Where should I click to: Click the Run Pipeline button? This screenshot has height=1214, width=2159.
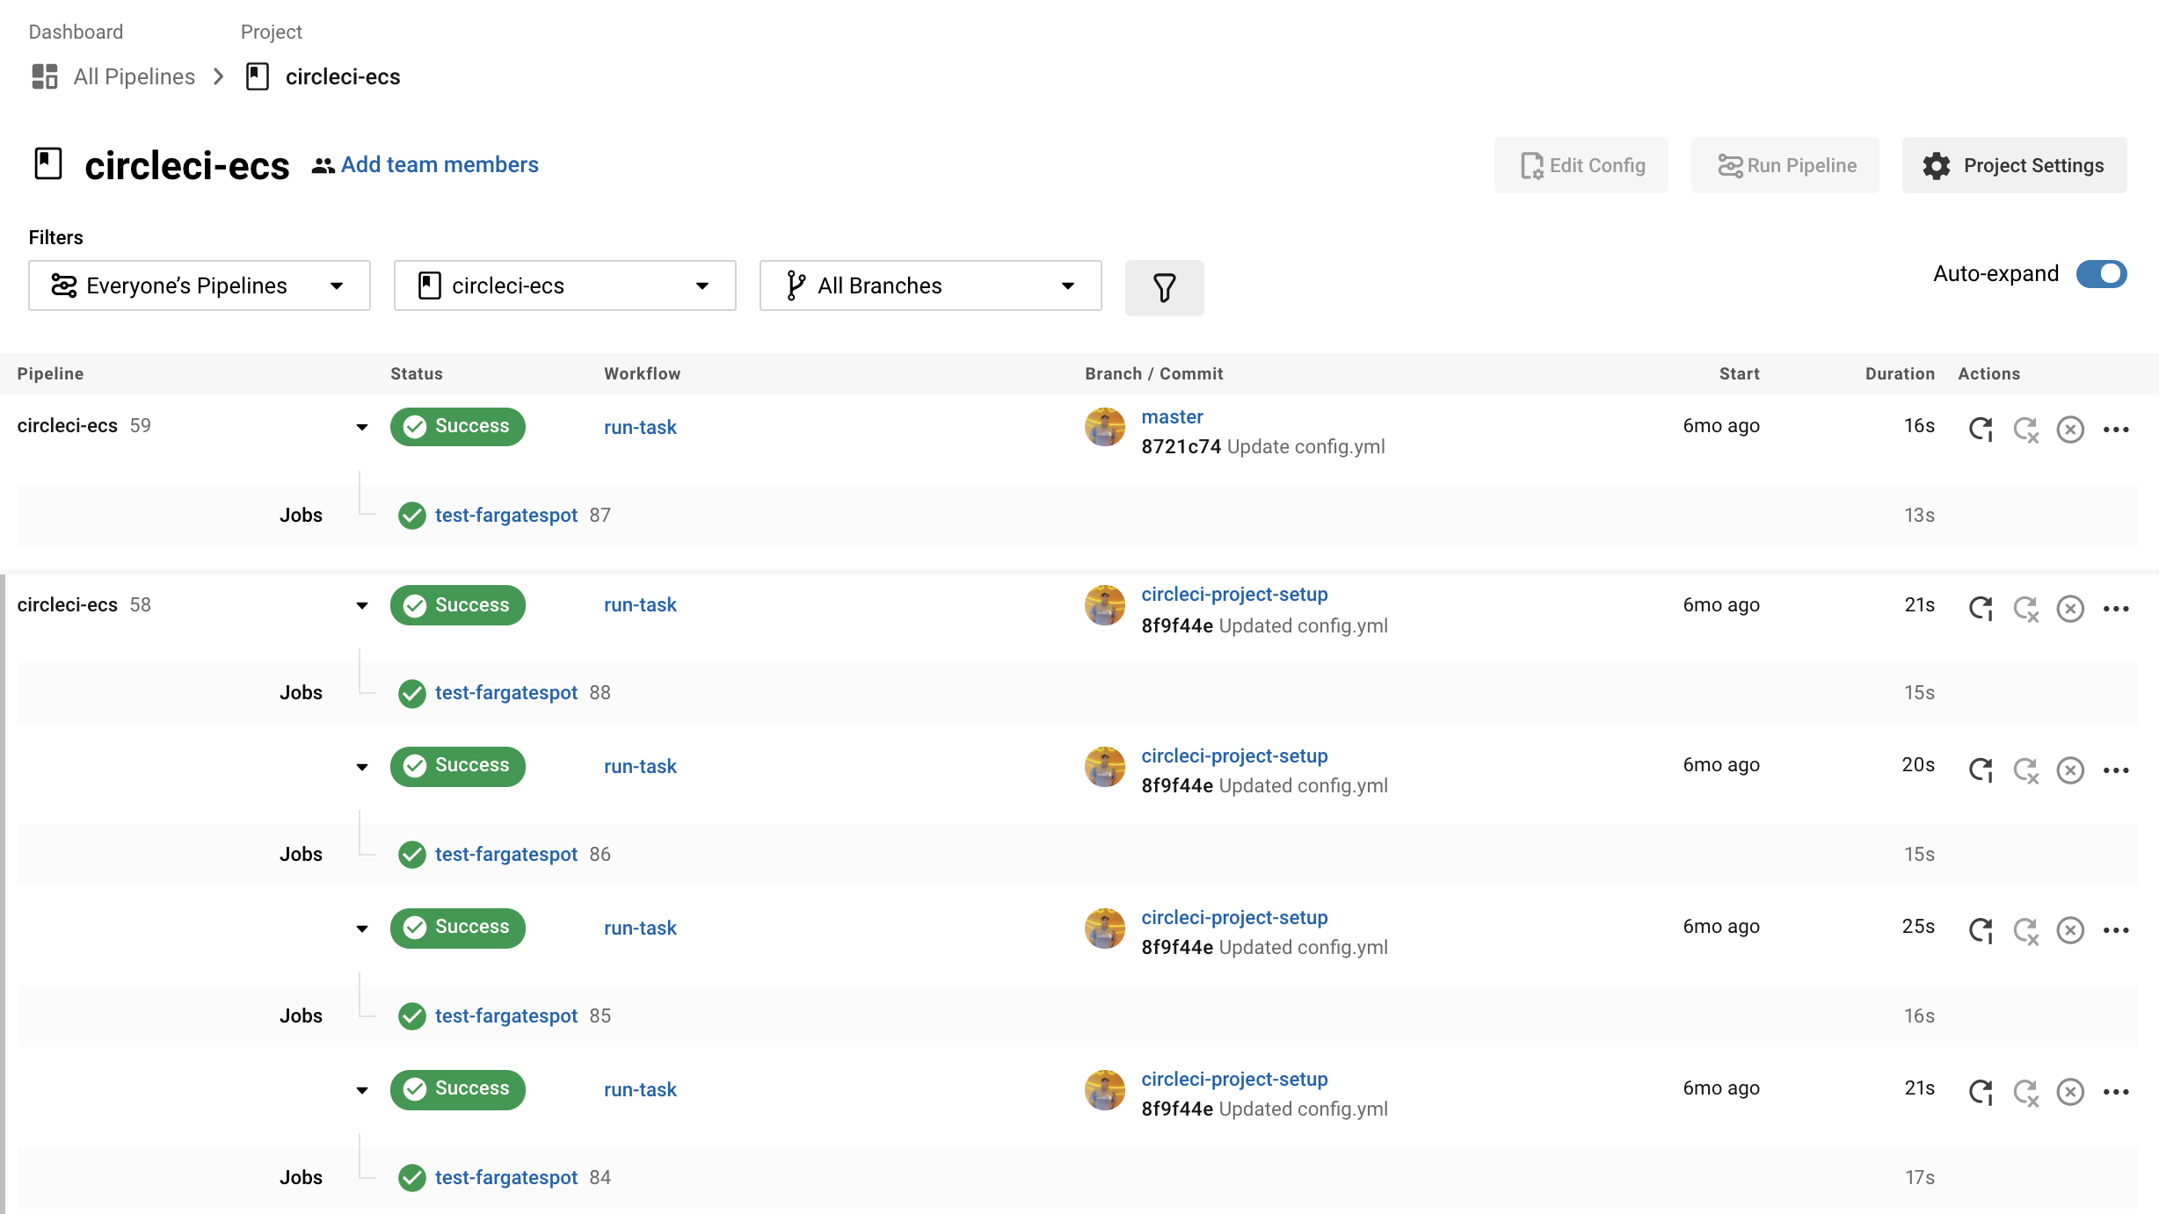(x=1785, y=165)
